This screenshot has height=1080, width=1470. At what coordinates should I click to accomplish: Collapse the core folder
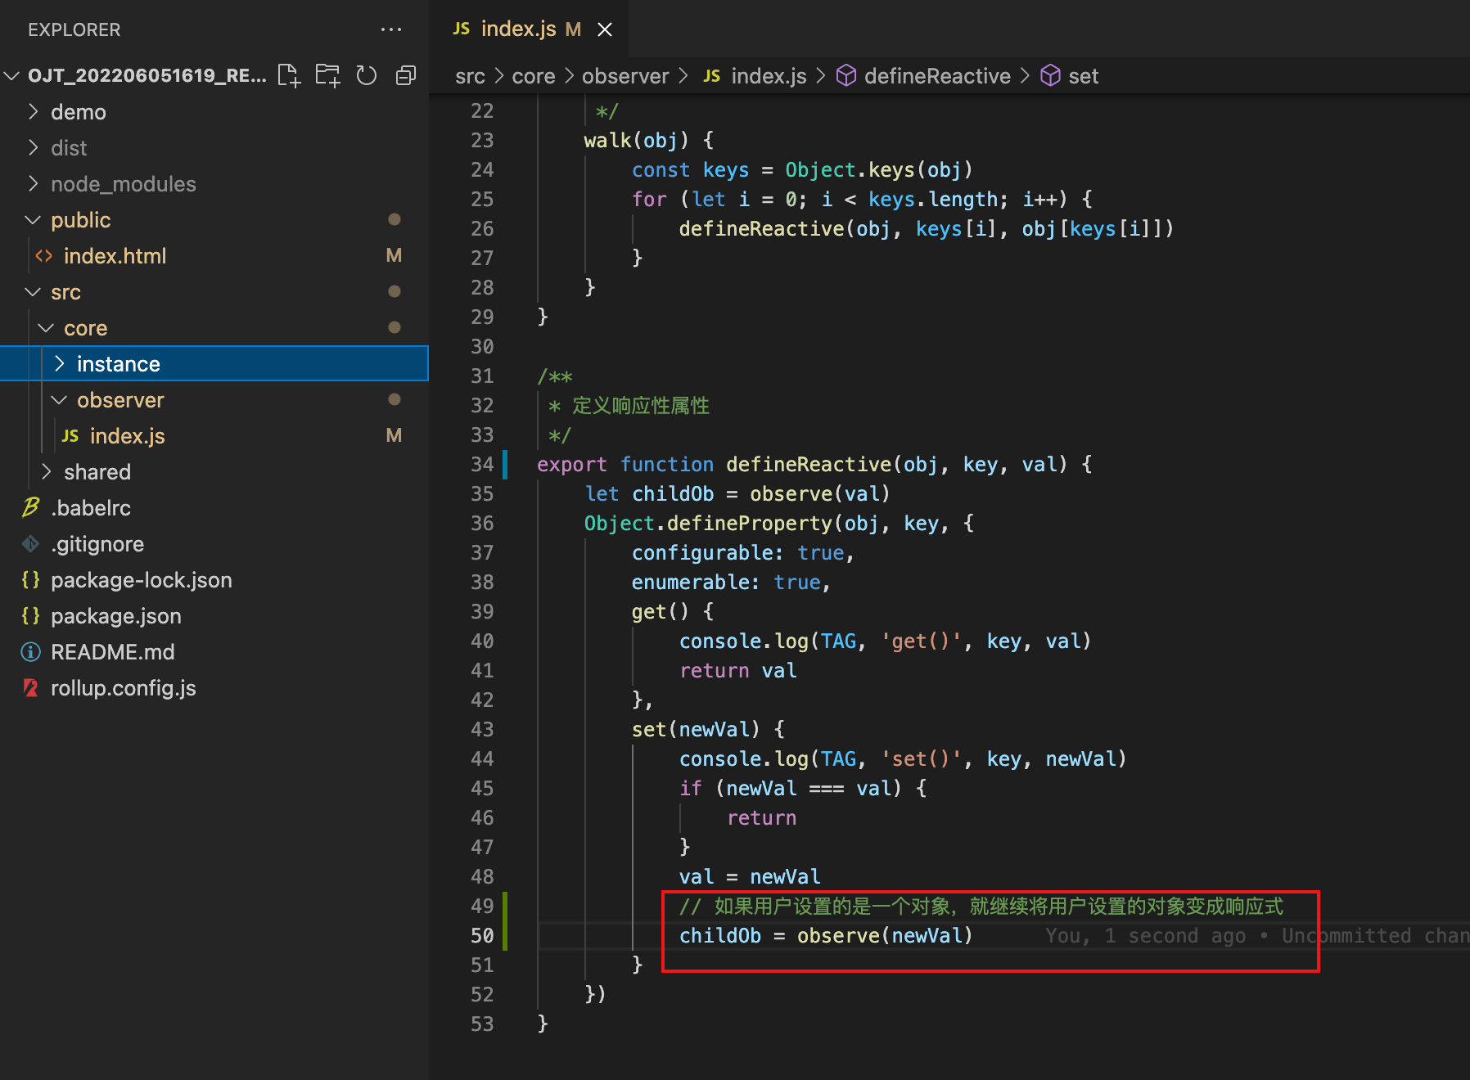coord(46,328)
